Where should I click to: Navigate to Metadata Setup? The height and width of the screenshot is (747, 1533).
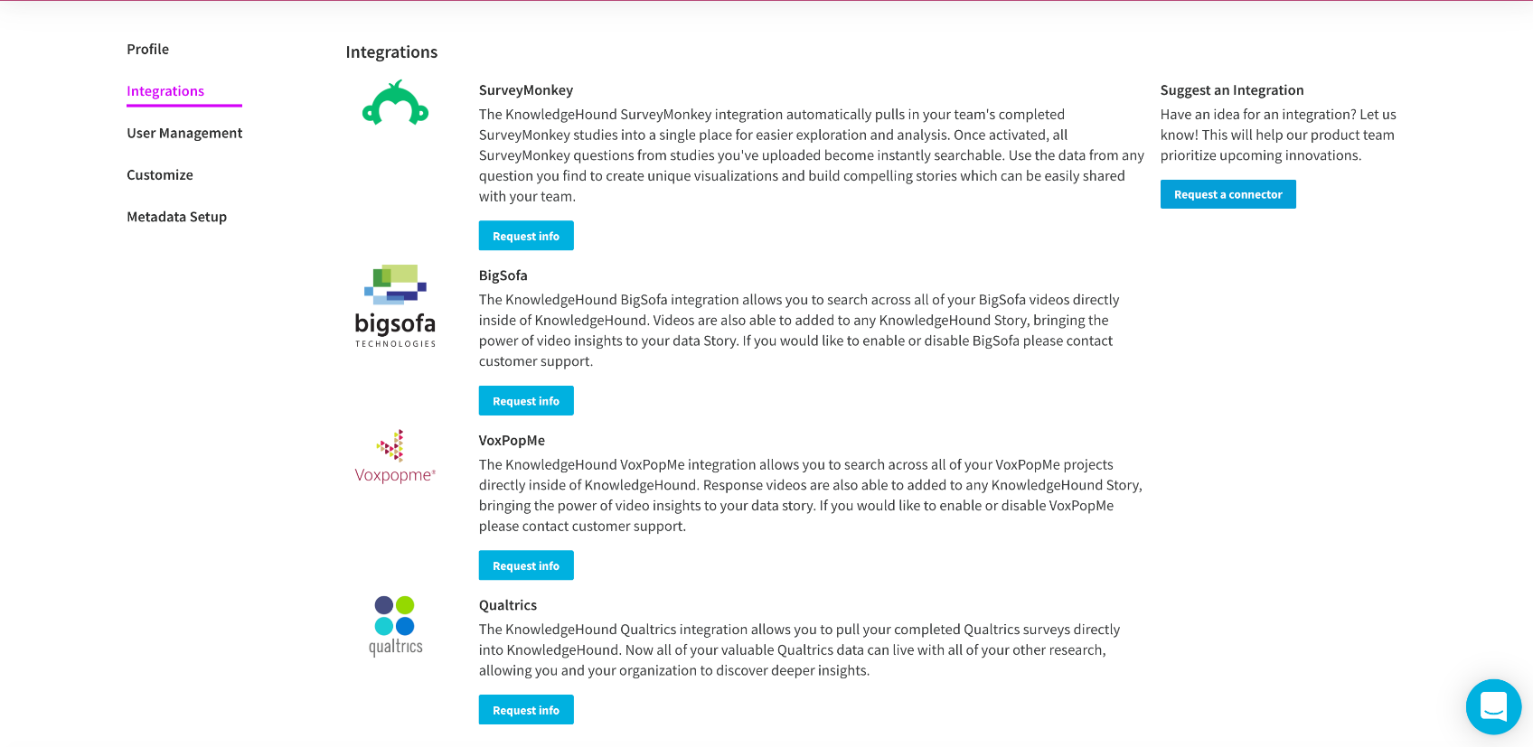(176, 217)
